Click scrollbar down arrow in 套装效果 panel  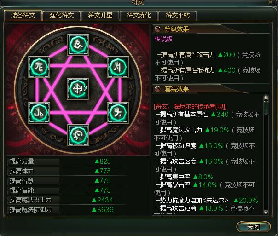point(266,212)
